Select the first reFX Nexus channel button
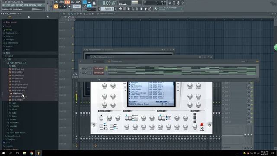This screenshot has height=156, width=277. point(99,68)
